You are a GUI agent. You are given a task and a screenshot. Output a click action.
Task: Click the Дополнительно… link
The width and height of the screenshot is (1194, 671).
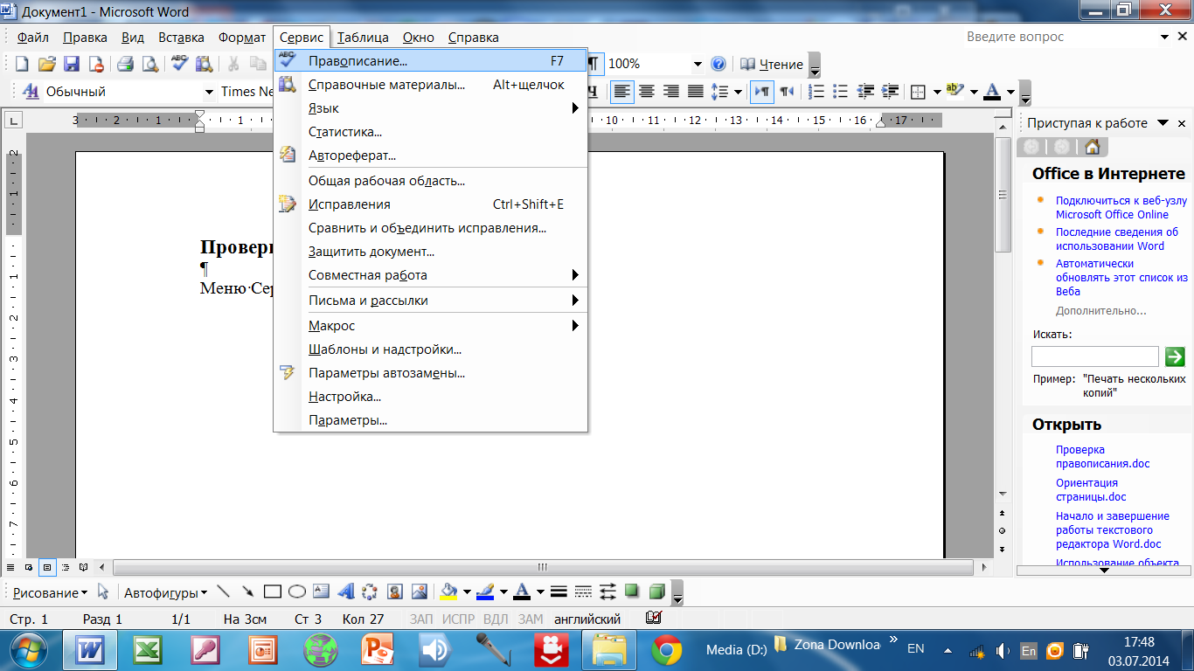[1101, 311]
